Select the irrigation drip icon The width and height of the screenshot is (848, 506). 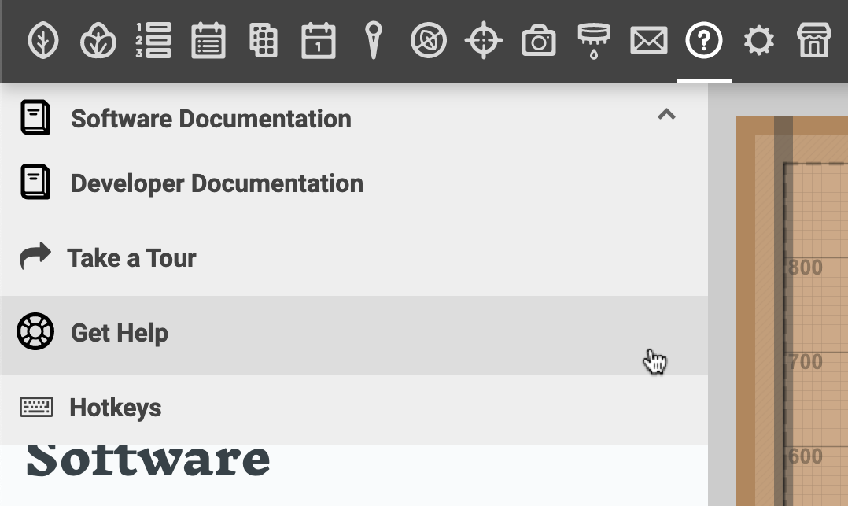593,41
